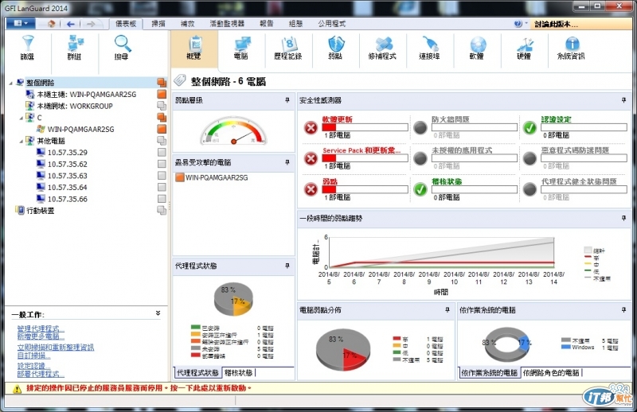Open the 歷程記錄 history view
Image resolution: width=637 pixels, height=412 pixels.
tap(288, 48)
